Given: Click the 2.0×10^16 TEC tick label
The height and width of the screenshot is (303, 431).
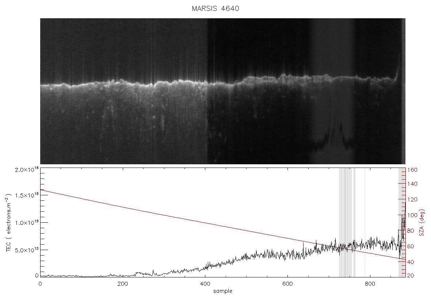Looking at the screenshot, I should click(x=27, y=170).
